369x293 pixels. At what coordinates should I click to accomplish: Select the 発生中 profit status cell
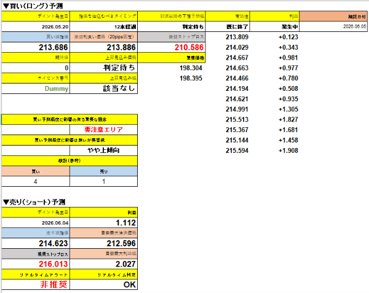pos(274,26)
